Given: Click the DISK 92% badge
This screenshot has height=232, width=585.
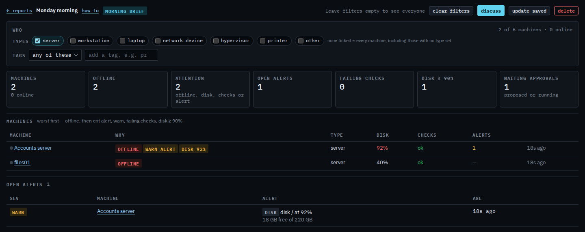Looking at the screenshot, I should click(x=194, y=149).
